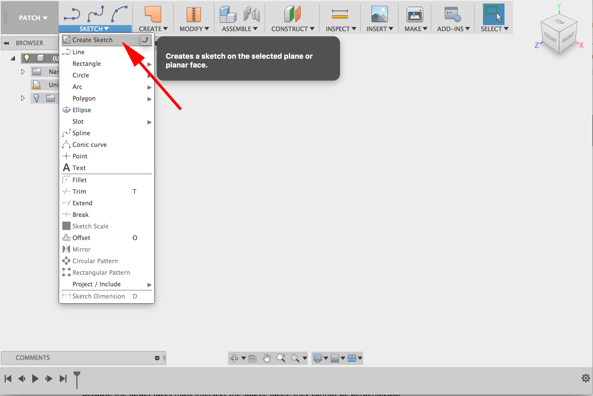
Task: Click the Joint assemble icon
Action: pos(252,14)
